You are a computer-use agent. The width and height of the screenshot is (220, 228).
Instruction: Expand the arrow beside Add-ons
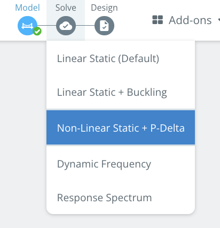coord(219,20)
